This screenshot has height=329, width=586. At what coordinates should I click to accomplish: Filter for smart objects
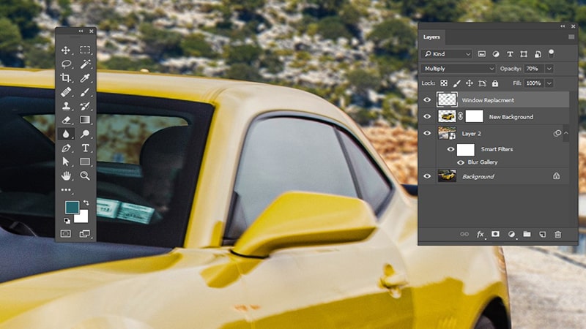538,54
